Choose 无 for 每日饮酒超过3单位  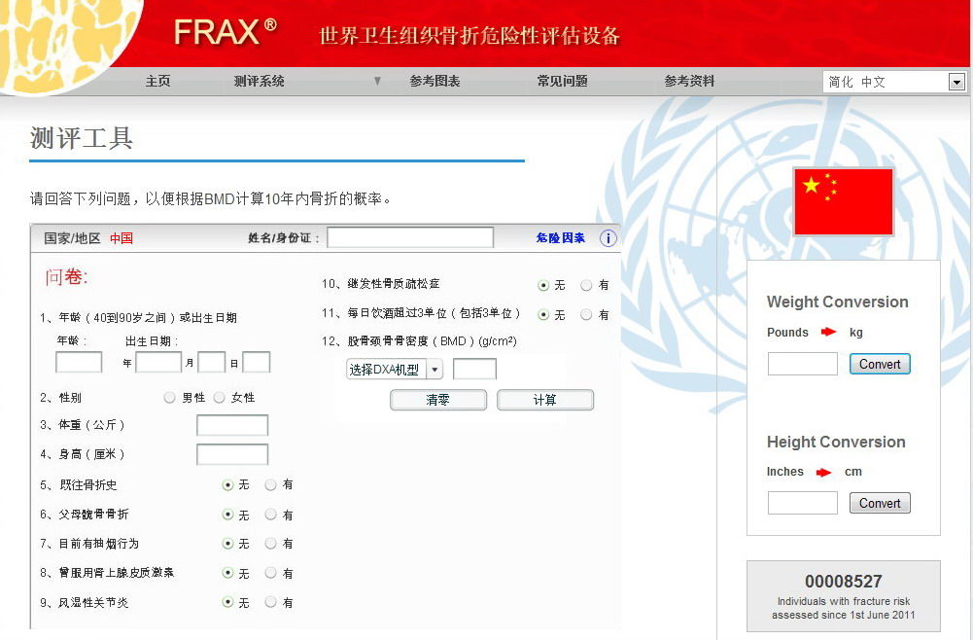click(x=543, y=315)
